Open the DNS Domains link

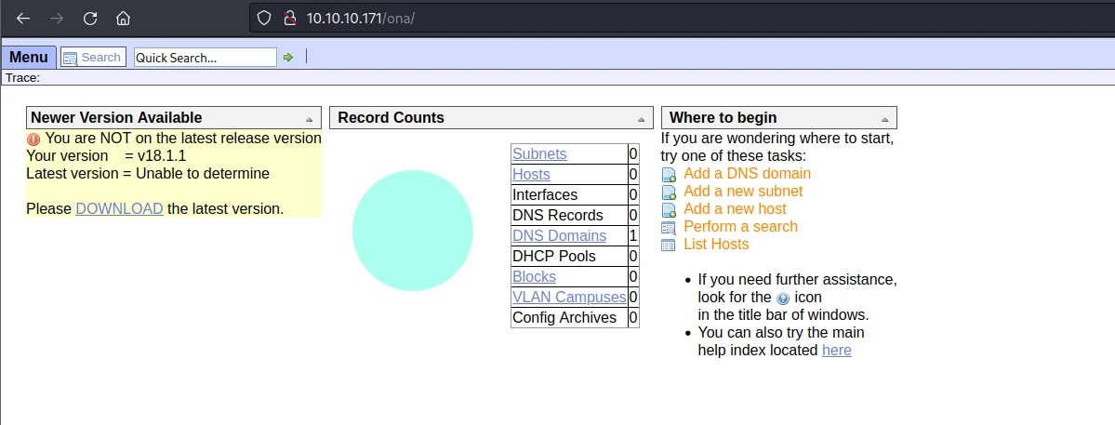click(560, 235)
